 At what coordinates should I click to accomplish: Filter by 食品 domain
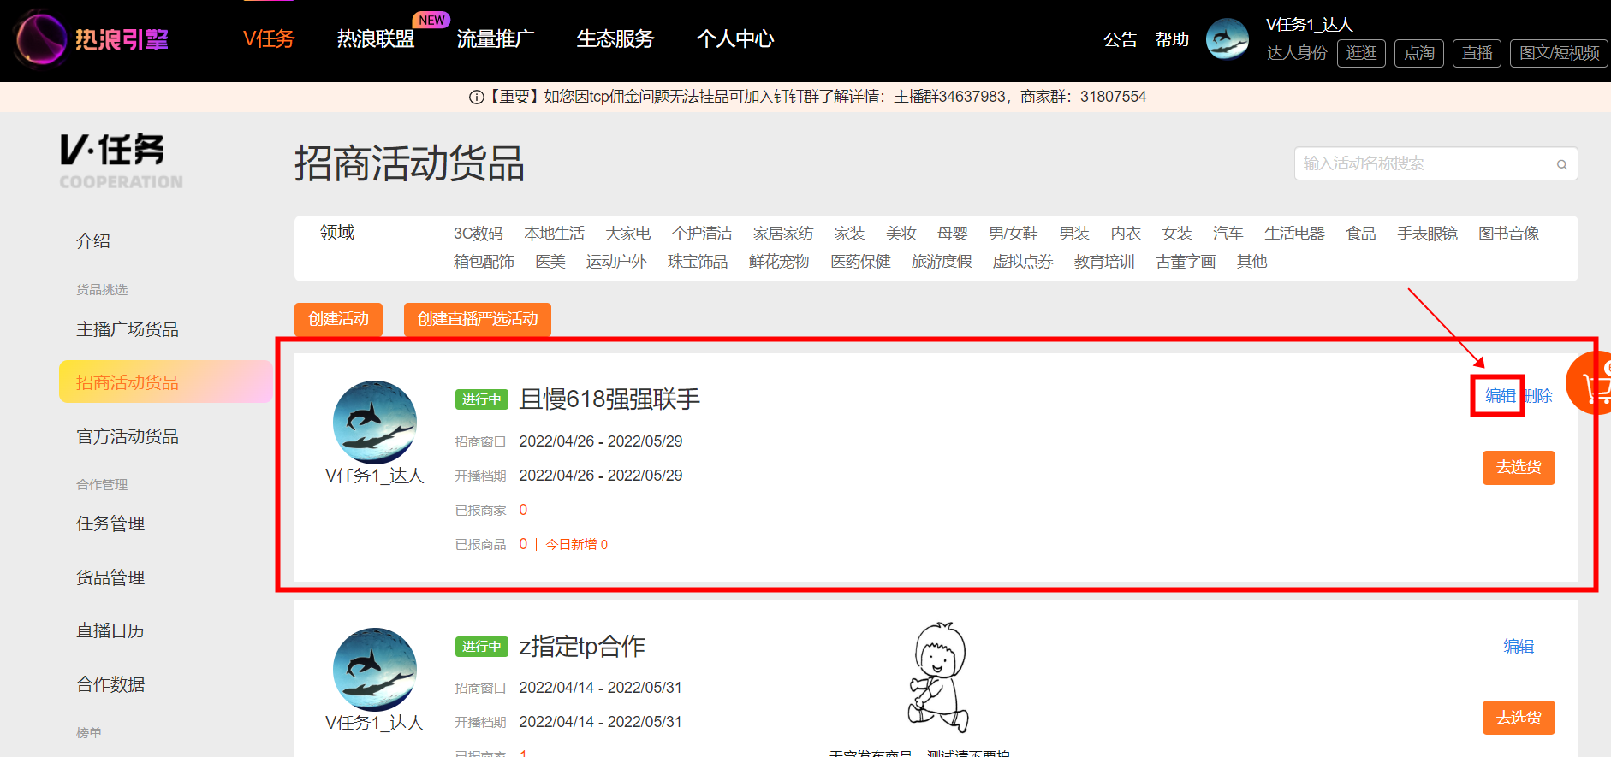pyautogui.click(x=1361, y=234)
